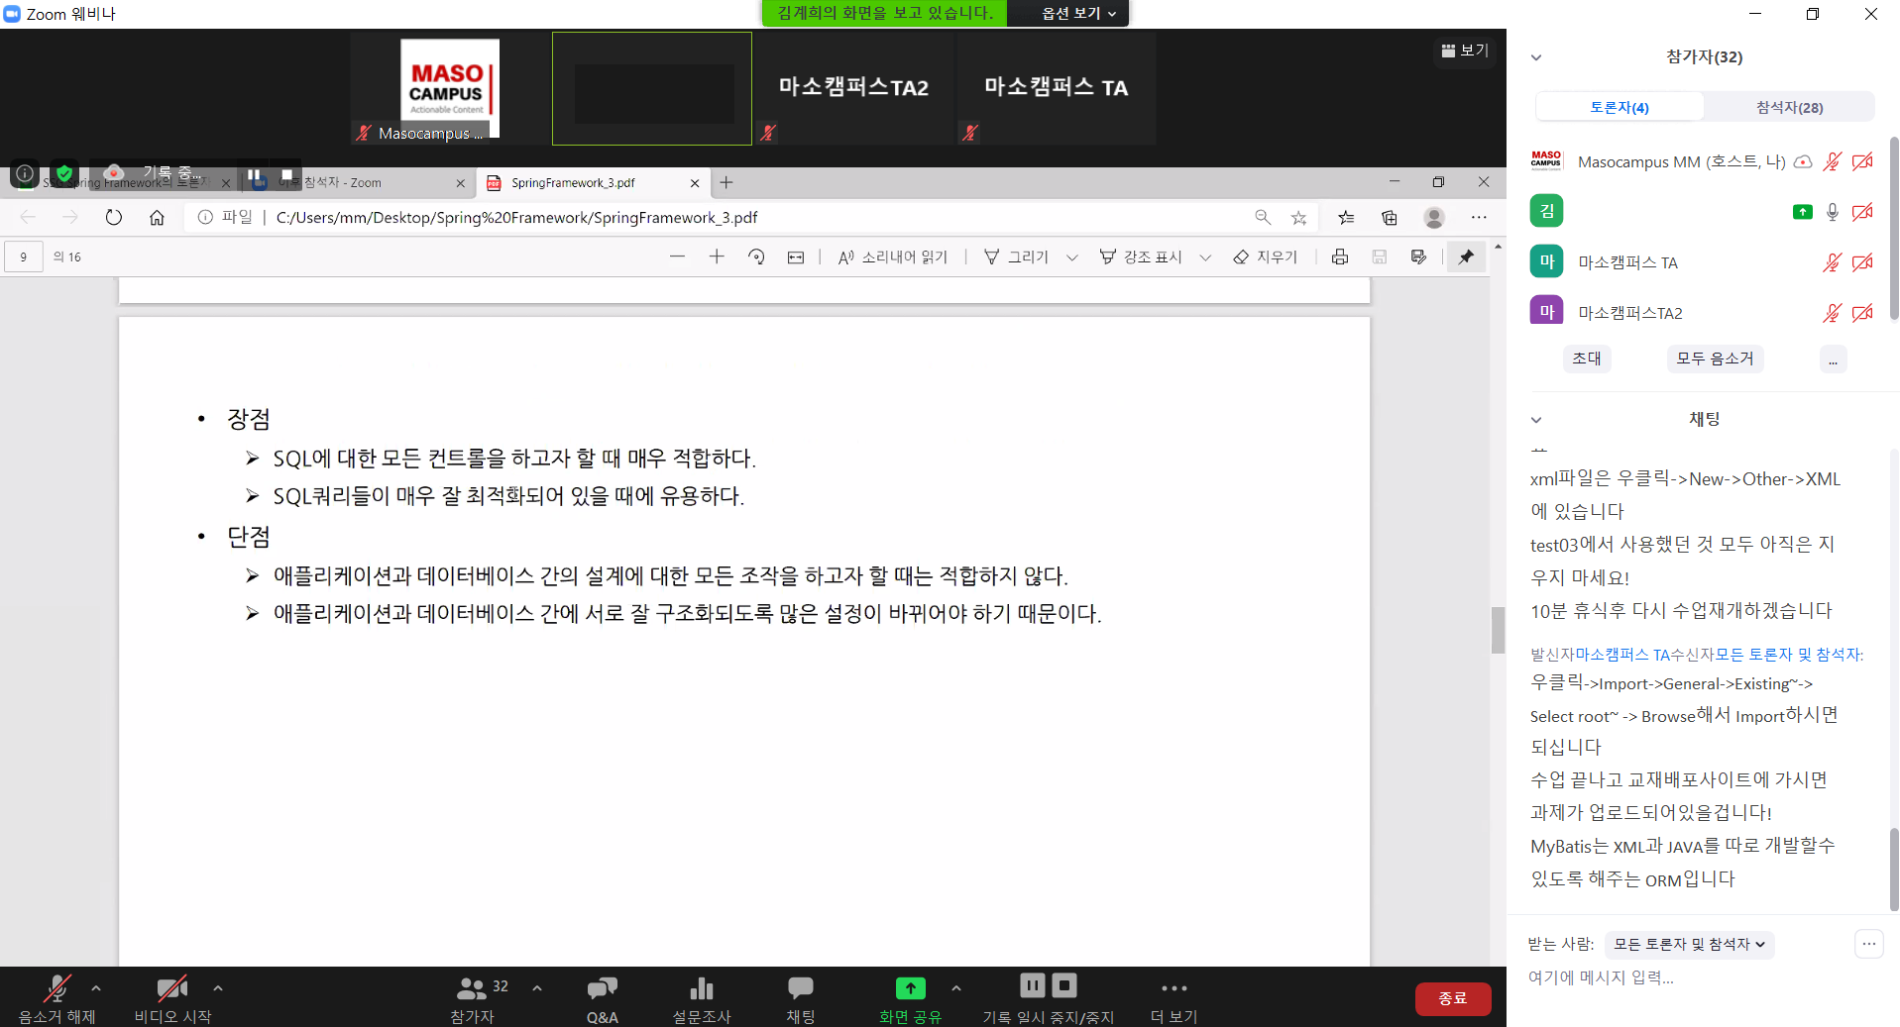The width and height of the screenshot is (1900, 1027).
Task: Click the browser refresh icon
Action: 114,217
